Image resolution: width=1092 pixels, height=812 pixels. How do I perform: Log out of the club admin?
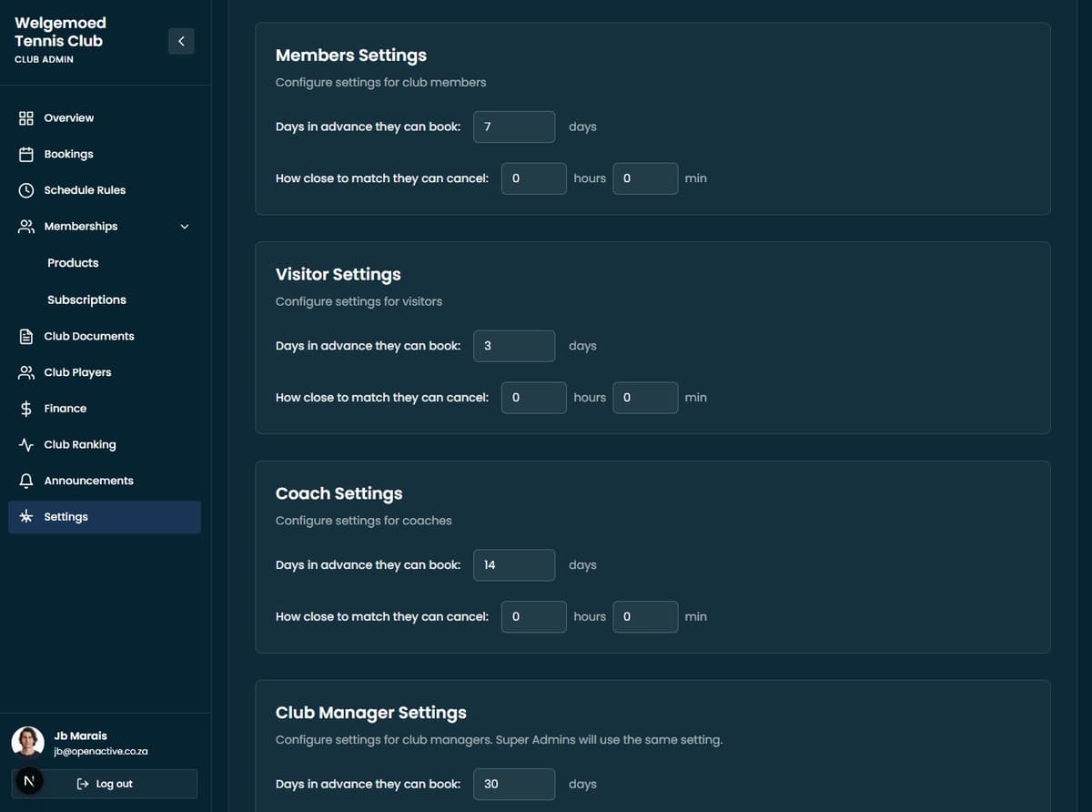click(x=106, y=784)
